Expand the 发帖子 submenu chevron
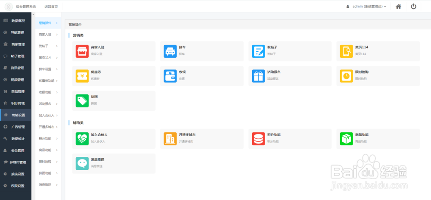Viewport: 431px width, 200px height. coord(57,46)
